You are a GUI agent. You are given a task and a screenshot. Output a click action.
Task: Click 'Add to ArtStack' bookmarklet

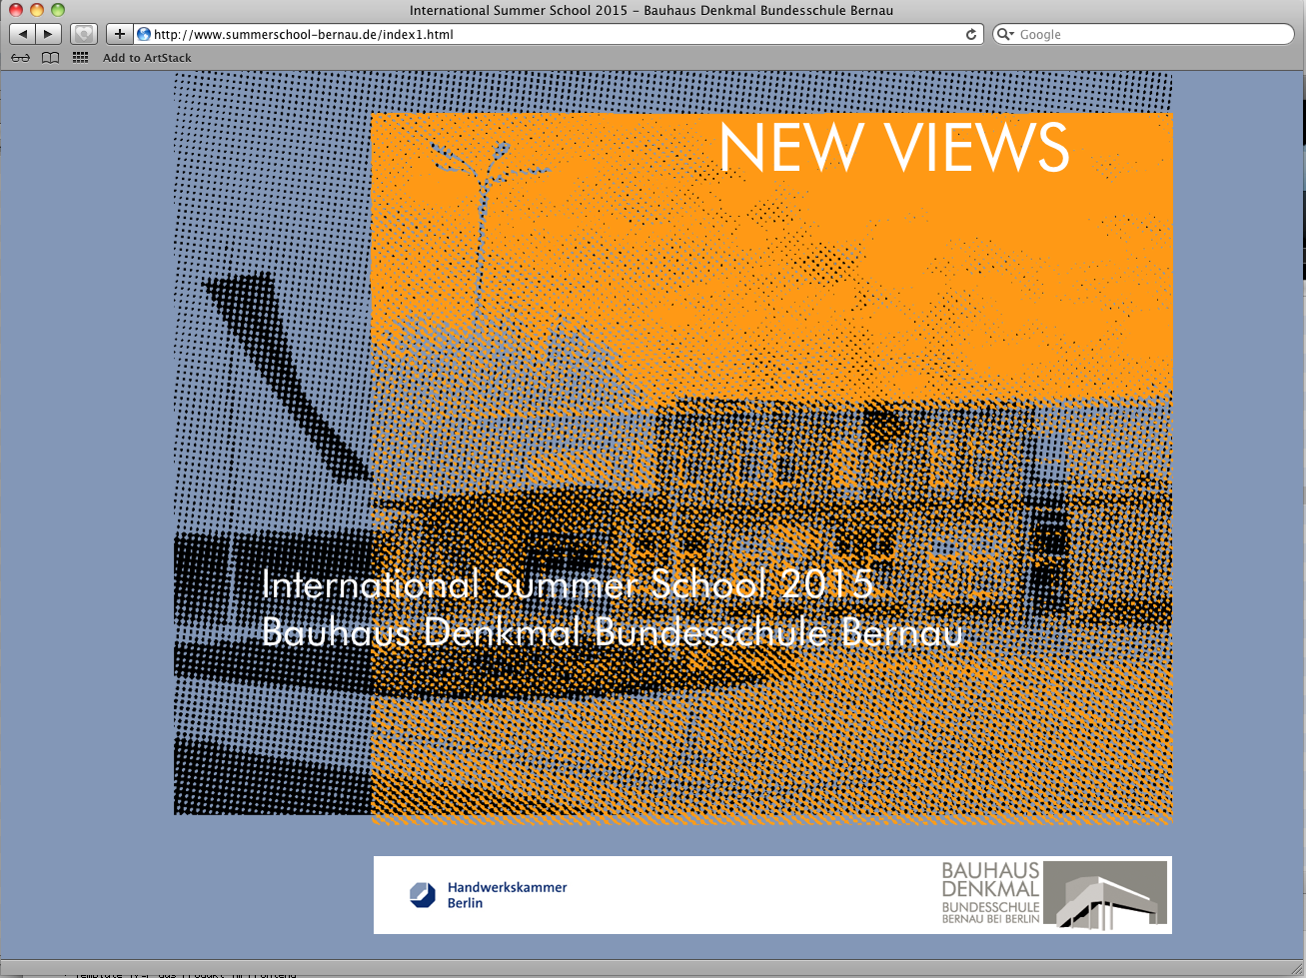click(x=147, y=58)
